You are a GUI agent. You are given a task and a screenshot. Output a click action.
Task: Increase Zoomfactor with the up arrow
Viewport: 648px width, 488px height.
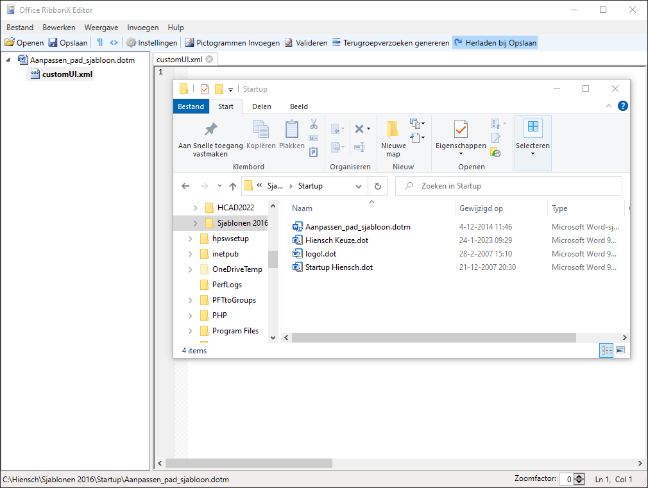click(579, 476)
